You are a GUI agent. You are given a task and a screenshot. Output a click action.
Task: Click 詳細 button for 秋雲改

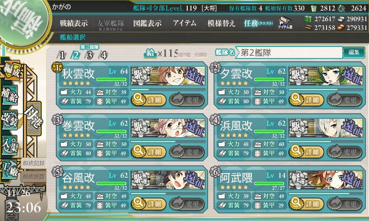(149, 100)
